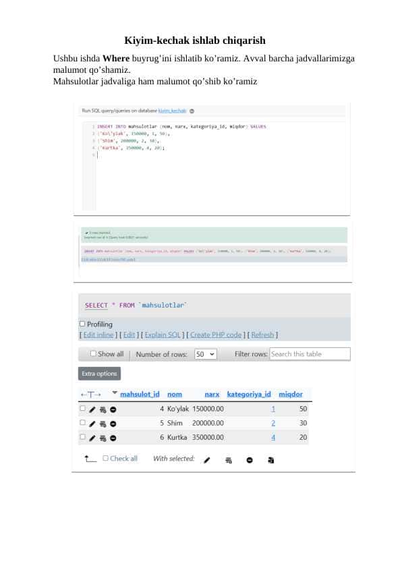Screen dimensions: 402x568
Task: Sort by the narx column header
Action: pos(212,394)
